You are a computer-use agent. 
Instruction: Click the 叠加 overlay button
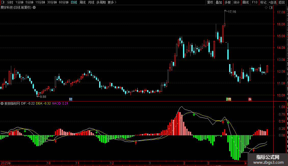coord(219,2)
